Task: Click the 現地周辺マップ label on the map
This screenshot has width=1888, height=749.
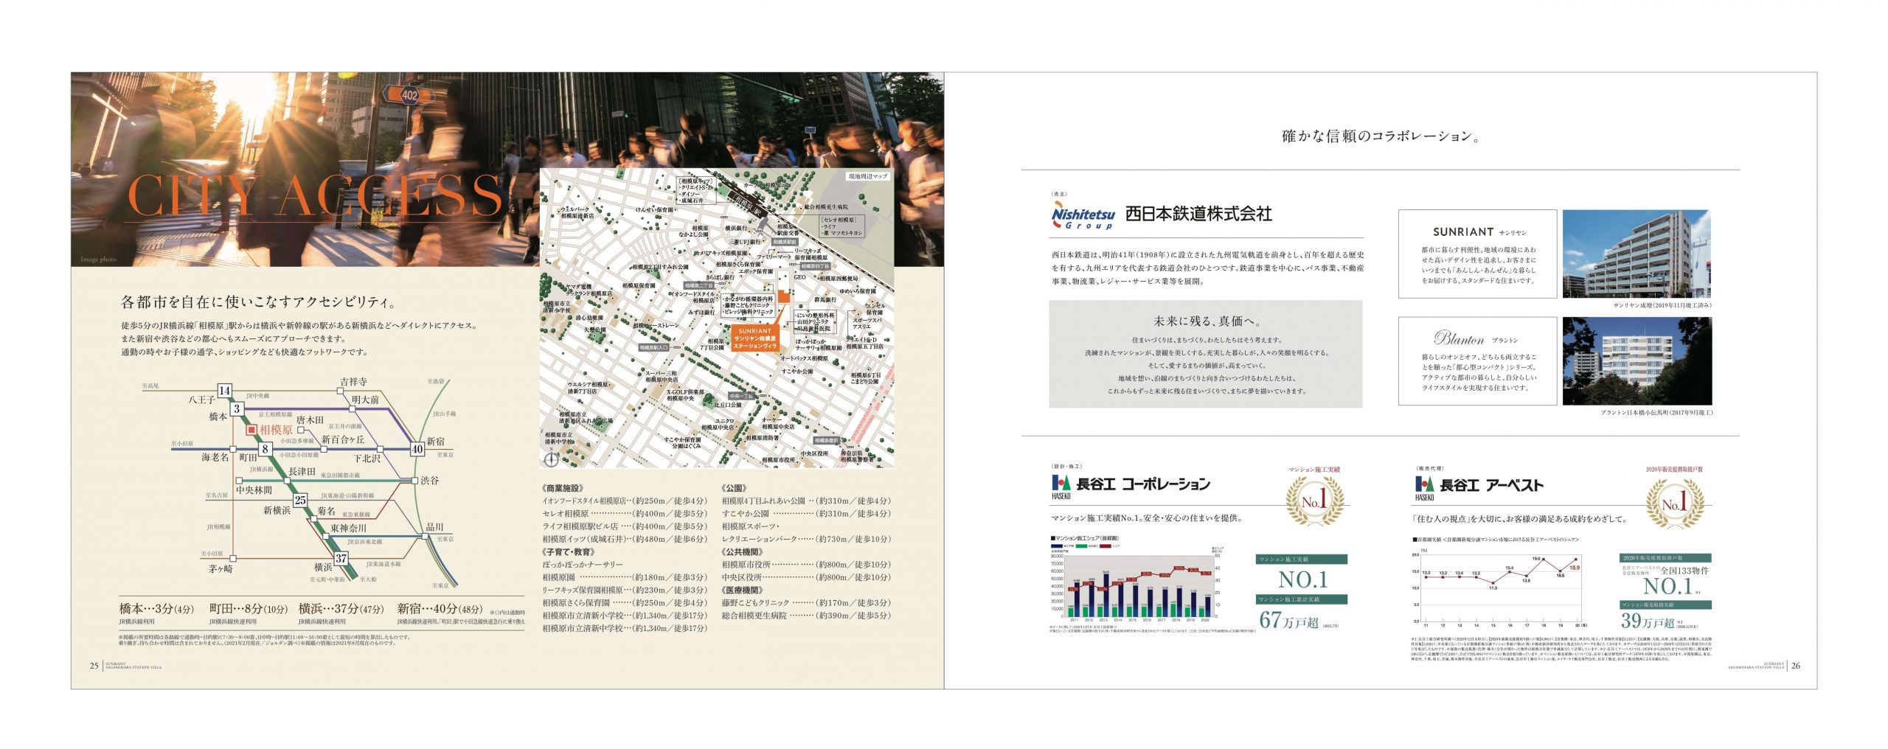Action: click(x=868, y=176)
